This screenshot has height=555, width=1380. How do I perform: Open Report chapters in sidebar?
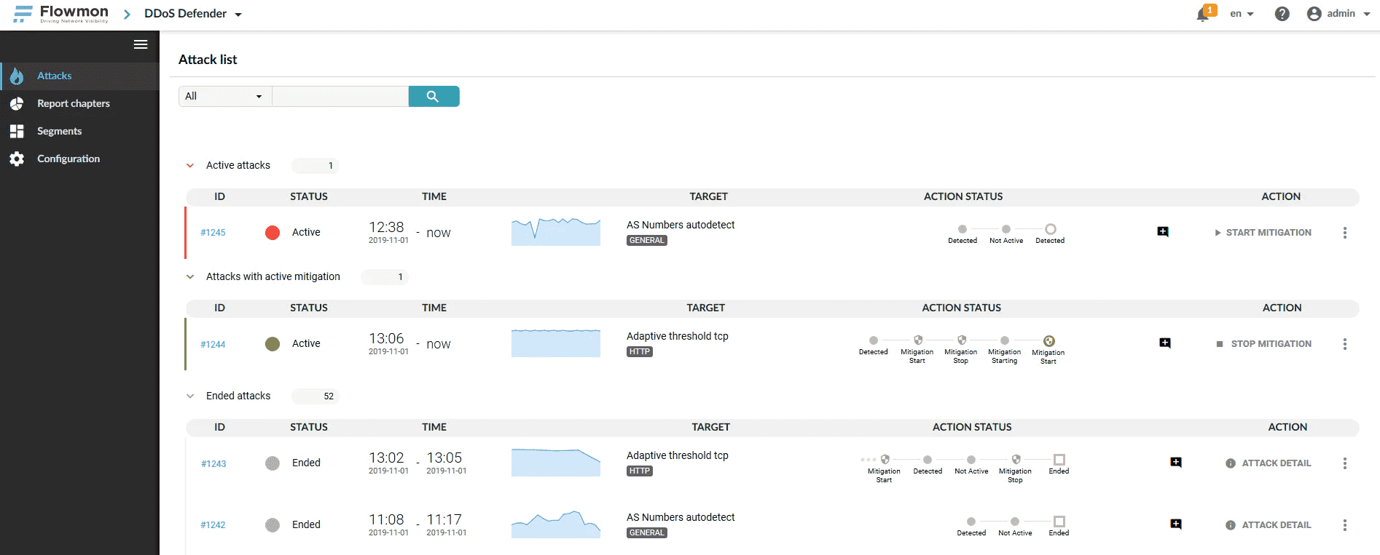point(73,103)
